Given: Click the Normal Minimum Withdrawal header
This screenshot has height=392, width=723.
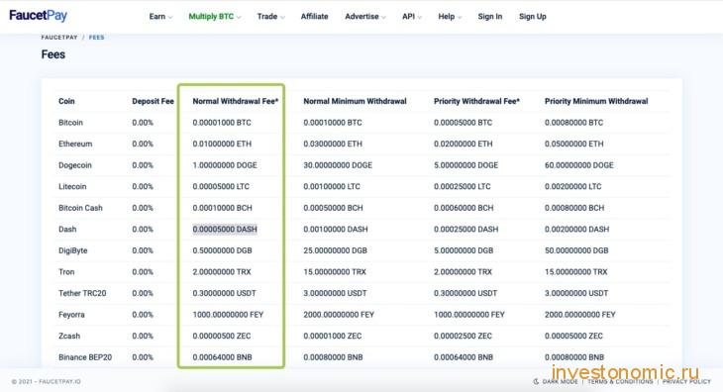Looking at the screenshot, I should [355, 101].
